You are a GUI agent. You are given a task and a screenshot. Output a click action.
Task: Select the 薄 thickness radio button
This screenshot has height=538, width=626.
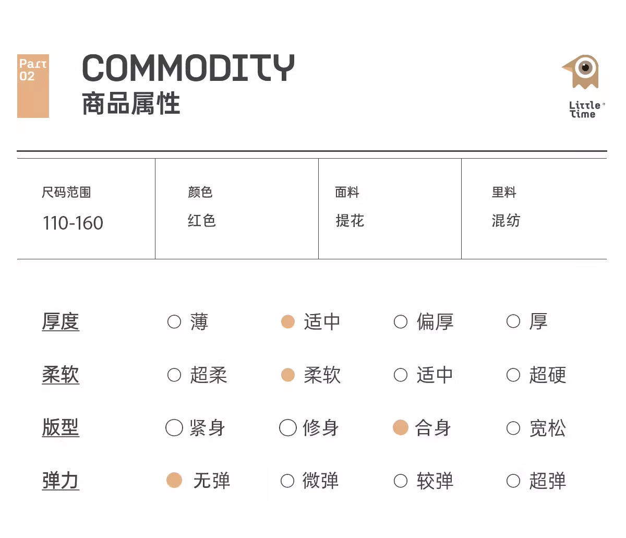tap(174, 321)
